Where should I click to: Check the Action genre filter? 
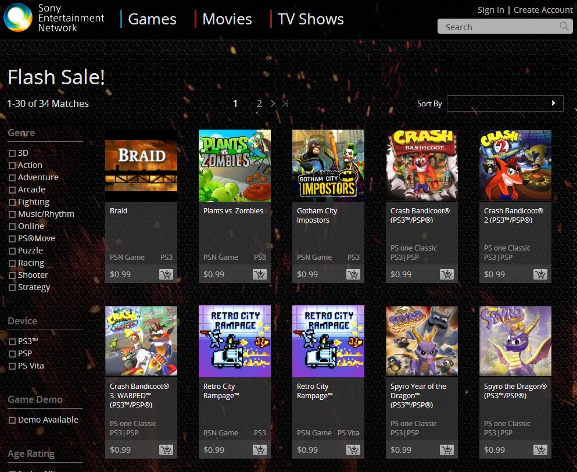(x=12, y=165)
